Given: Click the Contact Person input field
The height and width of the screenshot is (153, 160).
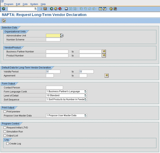Looking at the screenshot, I should click(x=54, y=87).
